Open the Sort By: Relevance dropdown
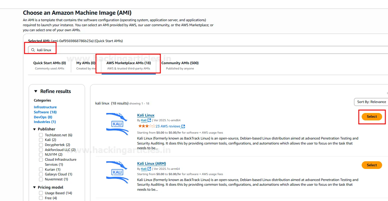The width and height of the screenshot is (388, 201). (371, 102)
